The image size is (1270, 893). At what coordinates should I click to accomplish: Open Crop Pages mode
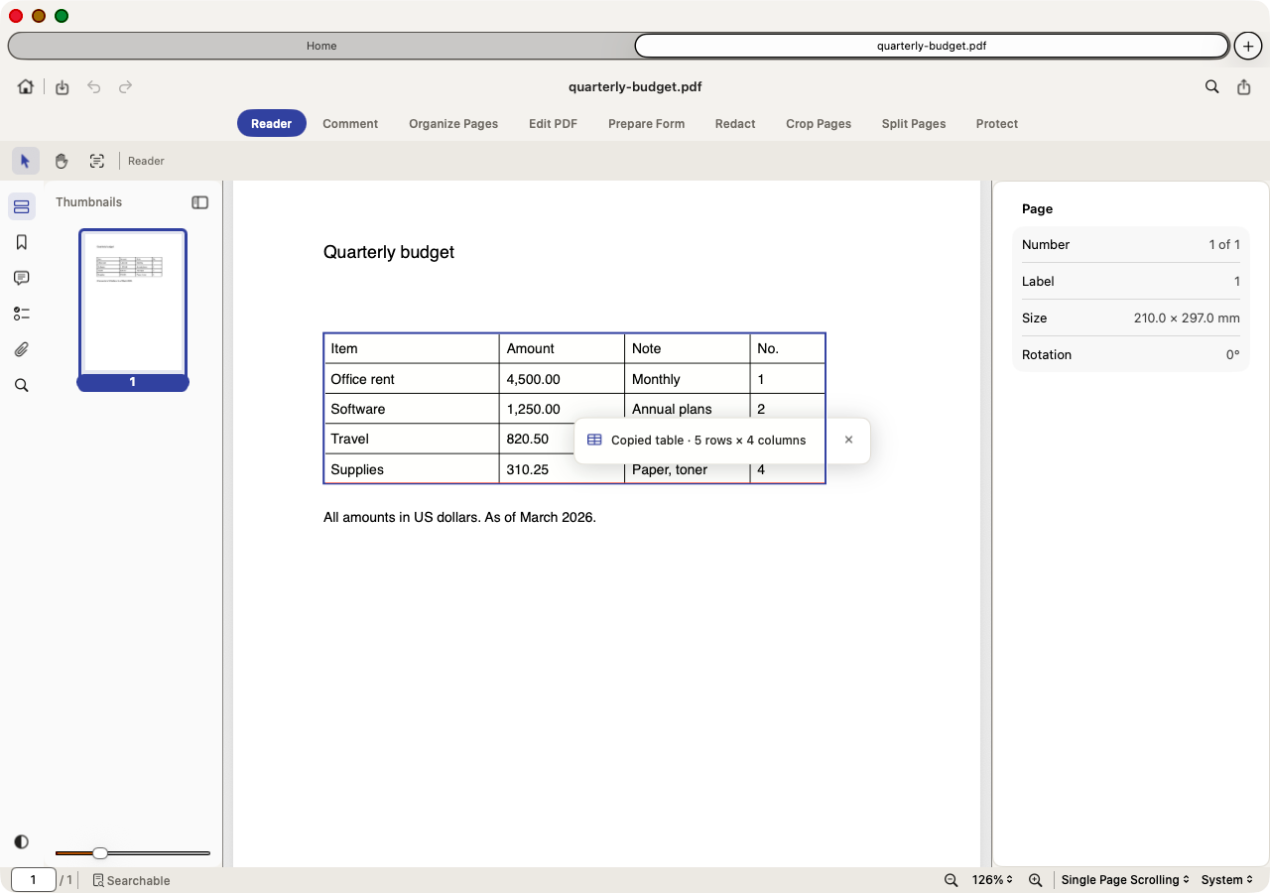point(819,124)
